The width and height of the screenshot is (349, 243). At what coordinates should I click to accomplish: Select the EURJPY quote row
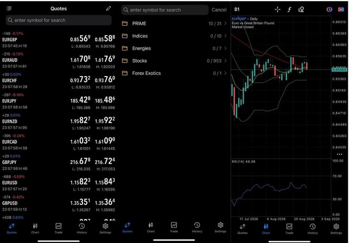click(58, 101)
